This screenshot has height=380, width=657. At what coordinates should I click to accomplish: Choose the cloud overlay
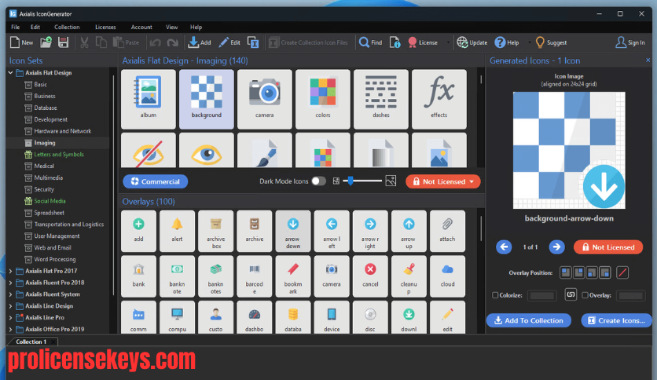click(447, 276)
